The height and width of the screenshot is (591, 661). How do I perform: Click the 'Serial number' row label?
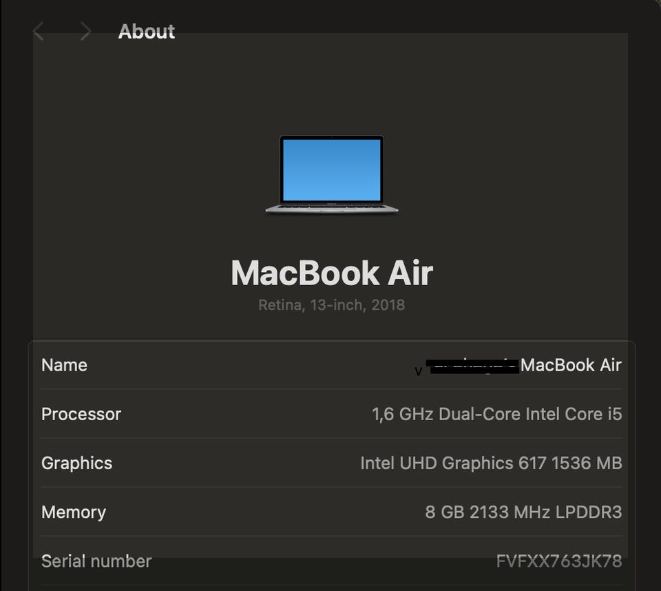[x=96, y=561]
